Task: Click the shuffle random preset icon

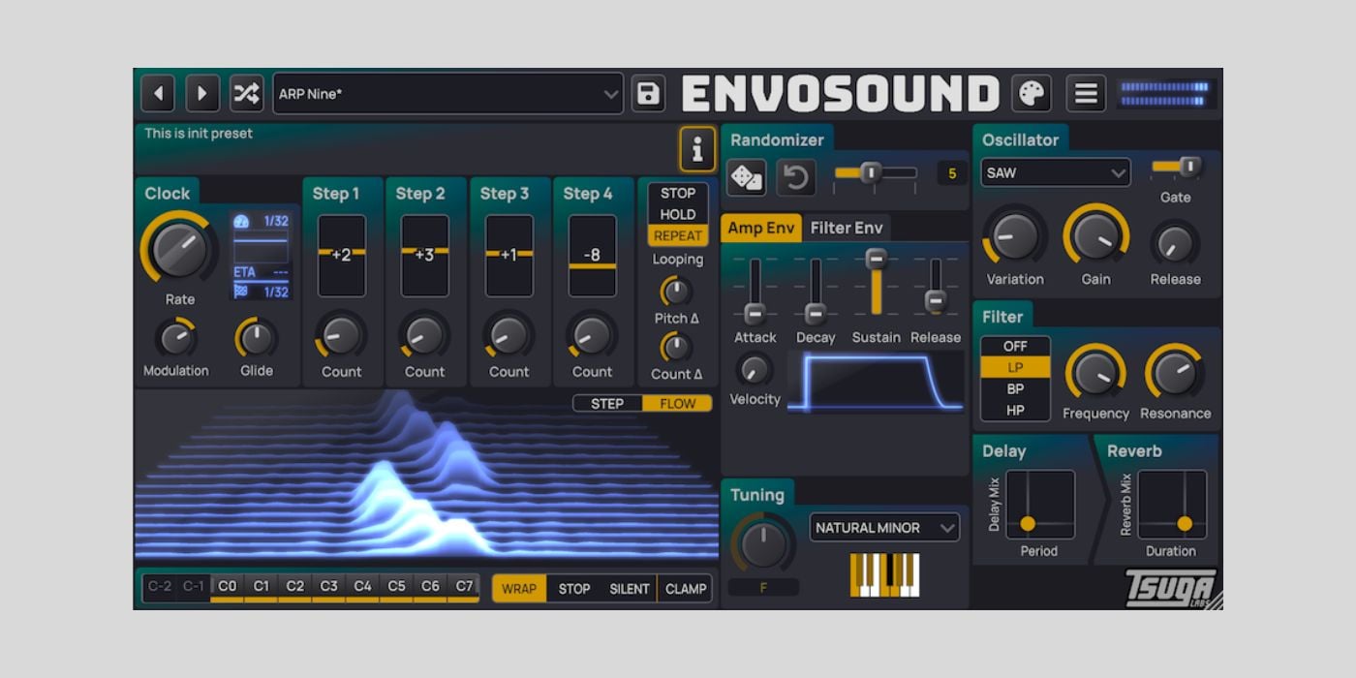Action: click(x=246, y=94)
